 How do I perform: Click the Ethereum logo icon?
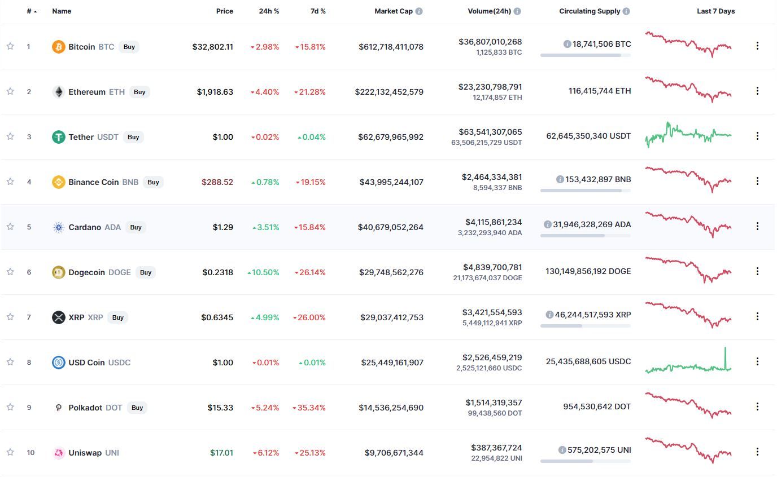[59, 92]
